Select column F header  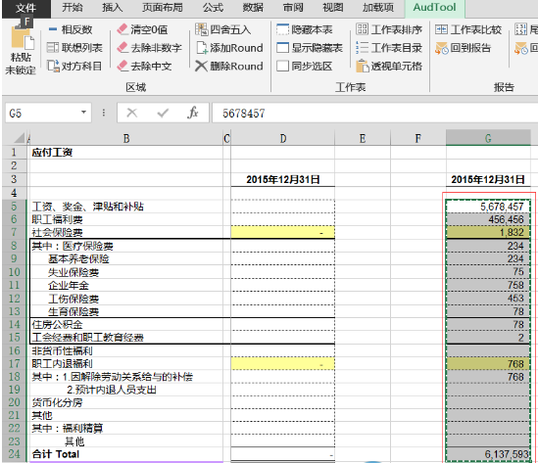click(x=417, y=138)
